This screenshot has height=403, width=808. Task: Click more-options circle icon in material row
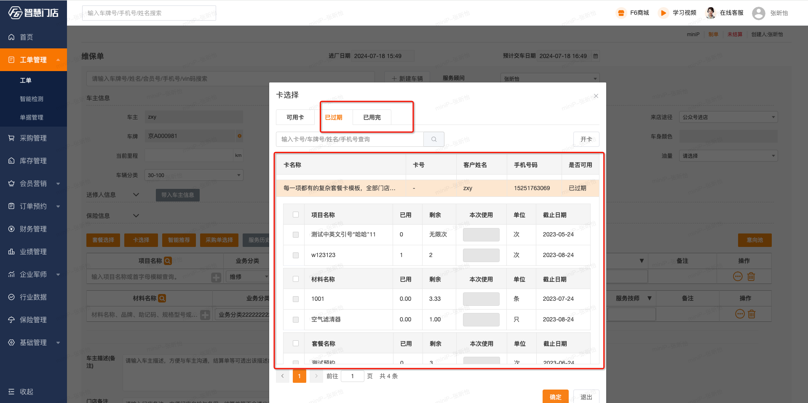[x=740, y=314]
